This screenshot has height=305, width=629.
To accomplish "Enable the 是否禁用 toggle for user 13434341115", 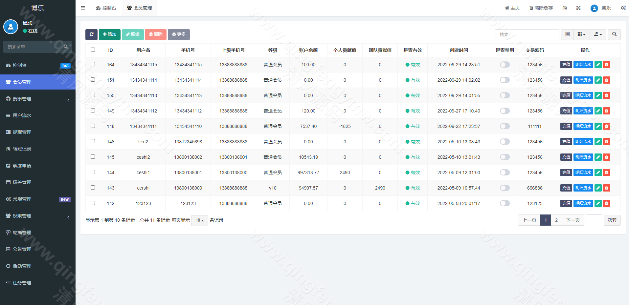I will pos(505,65).
